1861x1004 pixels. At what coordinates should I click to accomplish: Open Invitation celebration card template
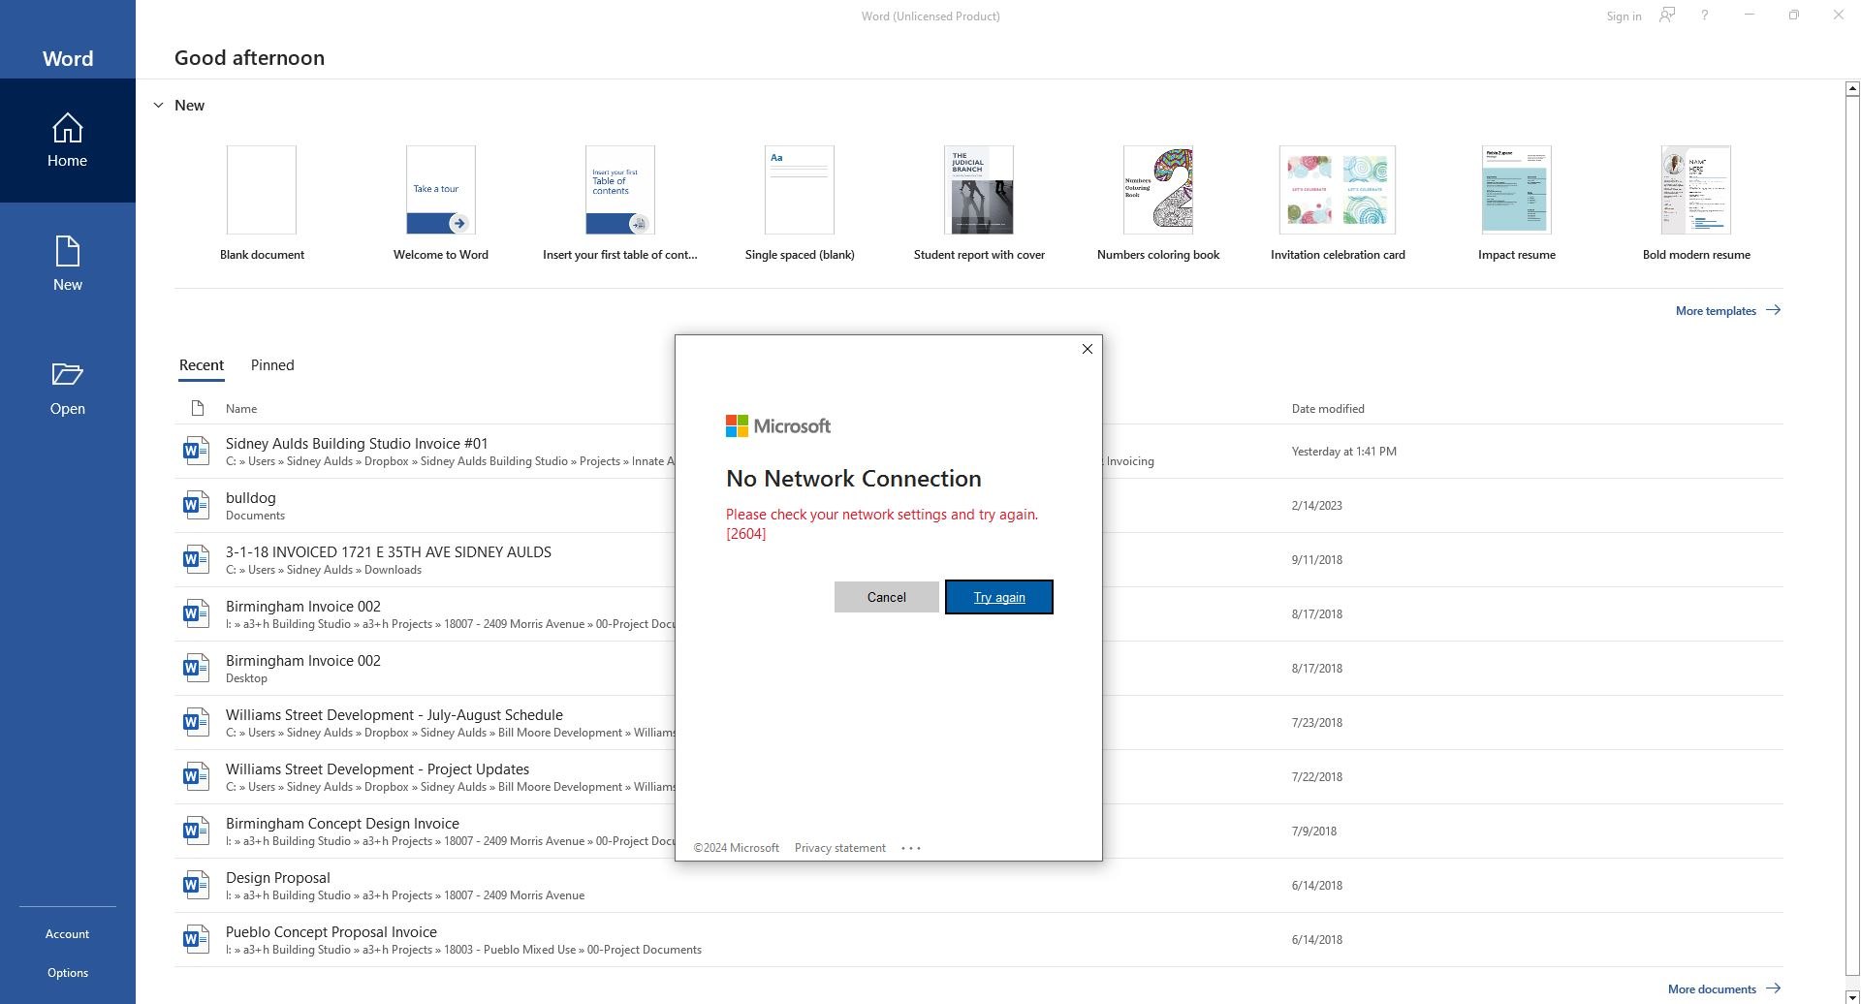(1338, 204)
